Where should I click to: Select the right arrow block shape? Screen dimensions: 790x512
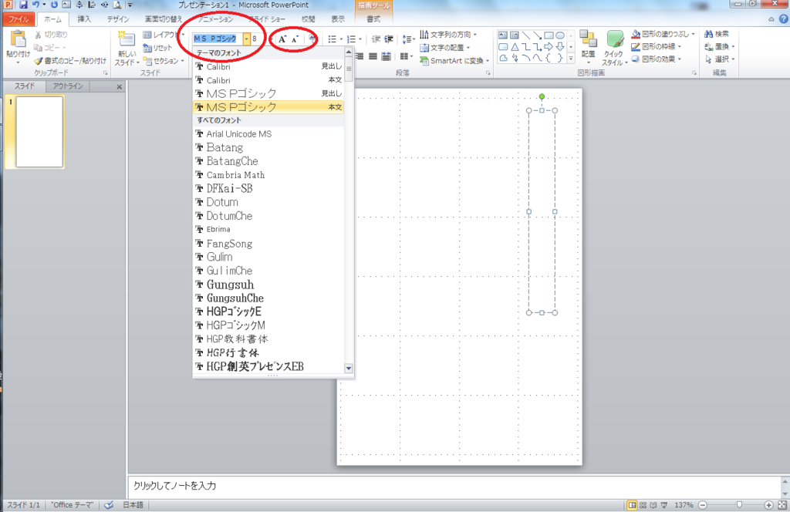pyautogui.click(x=549, y=47)
